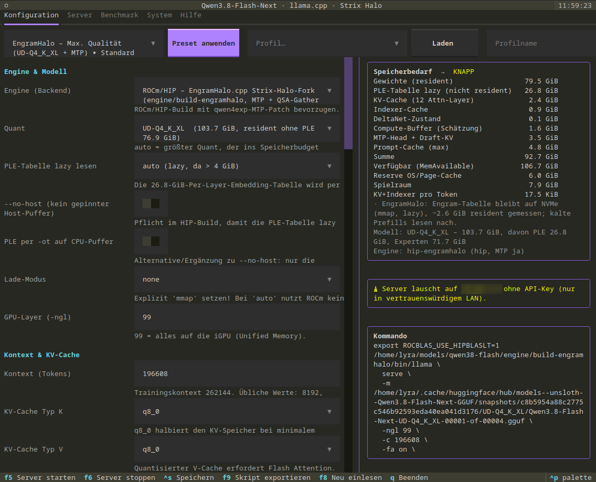Viewport: 596px width, 482px height.
Task: Click the KV+Indexer pro Token row
Action: (x=466, y=194)
